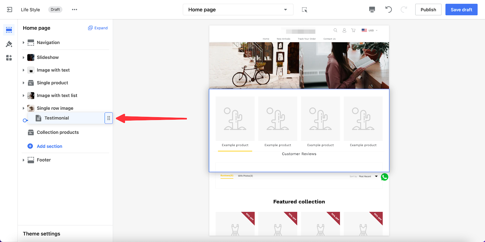
Task: Click the Customer Reviews heading
Action: point(299,154)
